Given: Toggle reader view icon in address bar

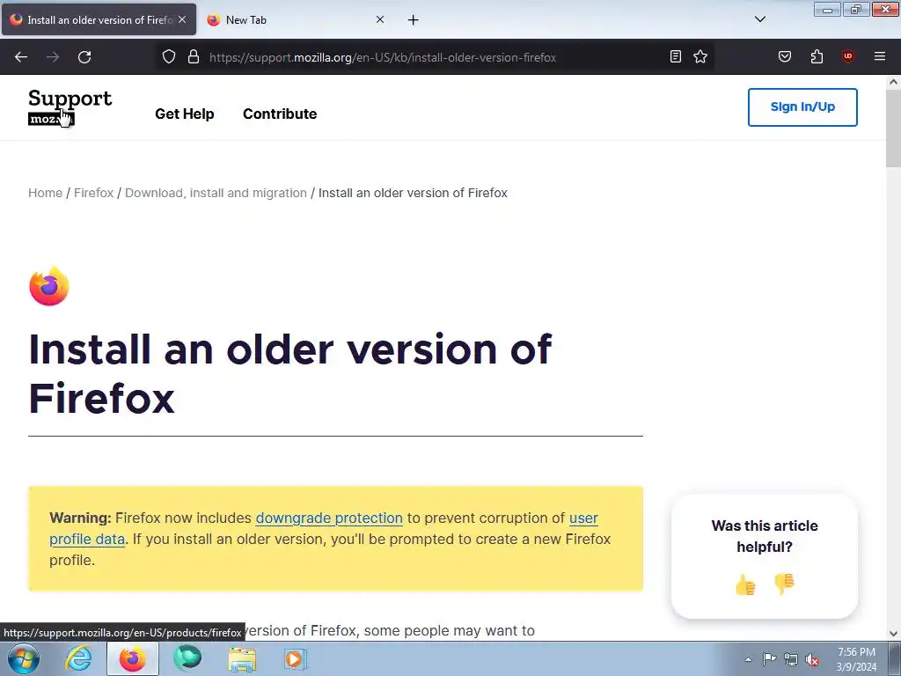Looking at the screenshot, I should 676,57.
